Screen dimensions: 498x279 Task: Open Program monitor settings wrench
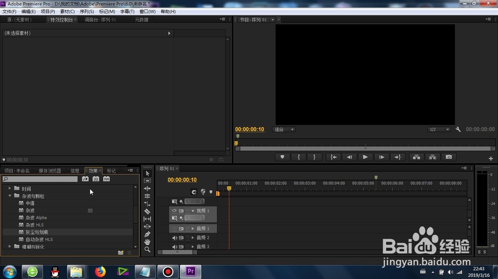(458, 129)
